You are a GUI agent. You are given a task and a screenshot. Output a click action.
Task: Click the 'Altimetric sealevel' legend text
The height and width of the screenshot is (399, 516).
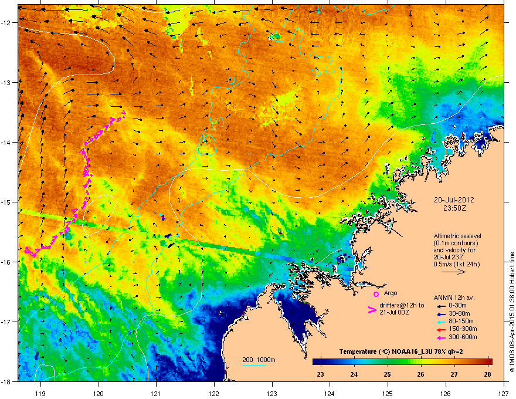pyautogui.click(x=457, y=236)
